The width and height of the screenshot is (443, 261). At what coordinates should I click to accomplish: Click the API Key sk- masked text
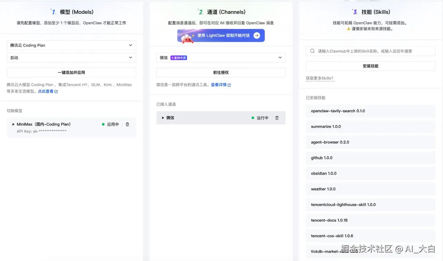(x=42, y=131)
